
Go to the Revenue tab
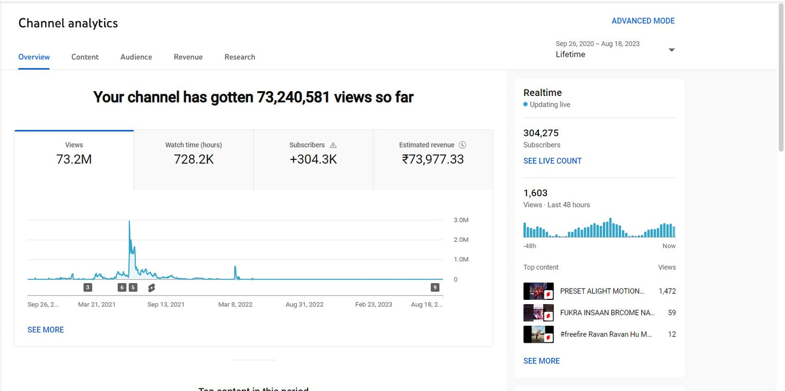[188, 57]
